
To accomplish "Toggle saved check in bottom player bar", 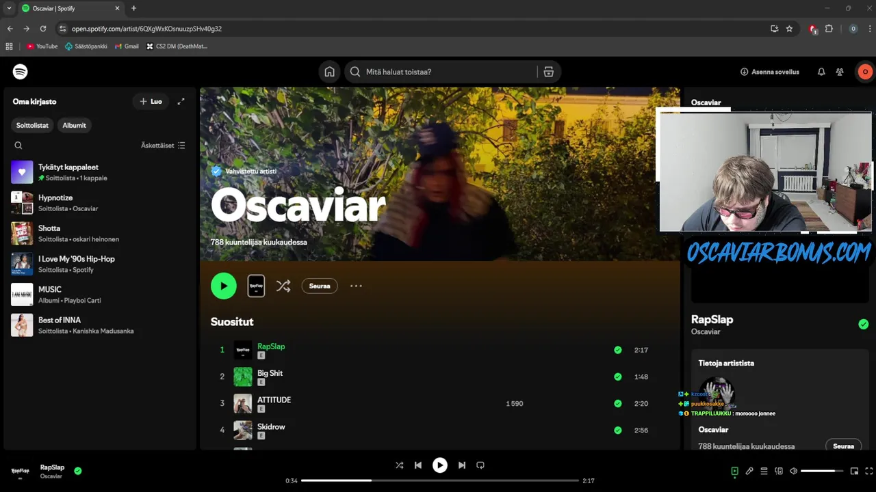I will click(78, 471).
